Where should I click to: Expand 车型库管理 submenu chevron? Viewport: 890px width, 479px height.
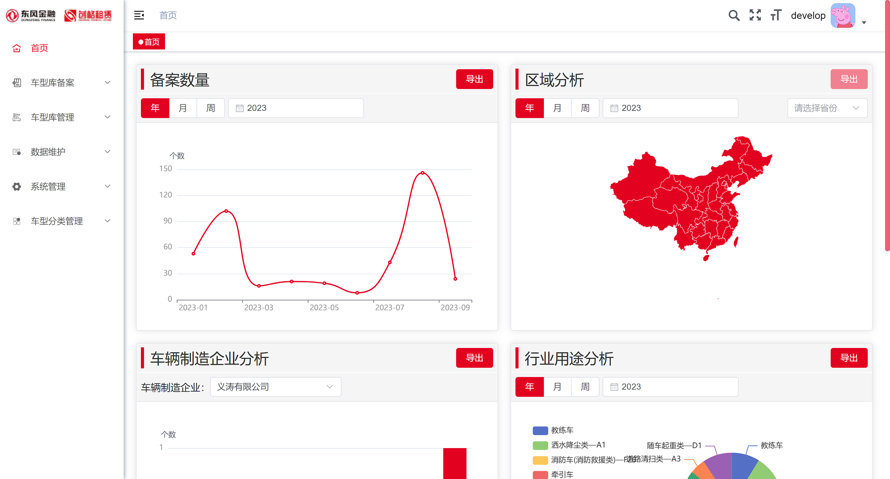(108, 117)
